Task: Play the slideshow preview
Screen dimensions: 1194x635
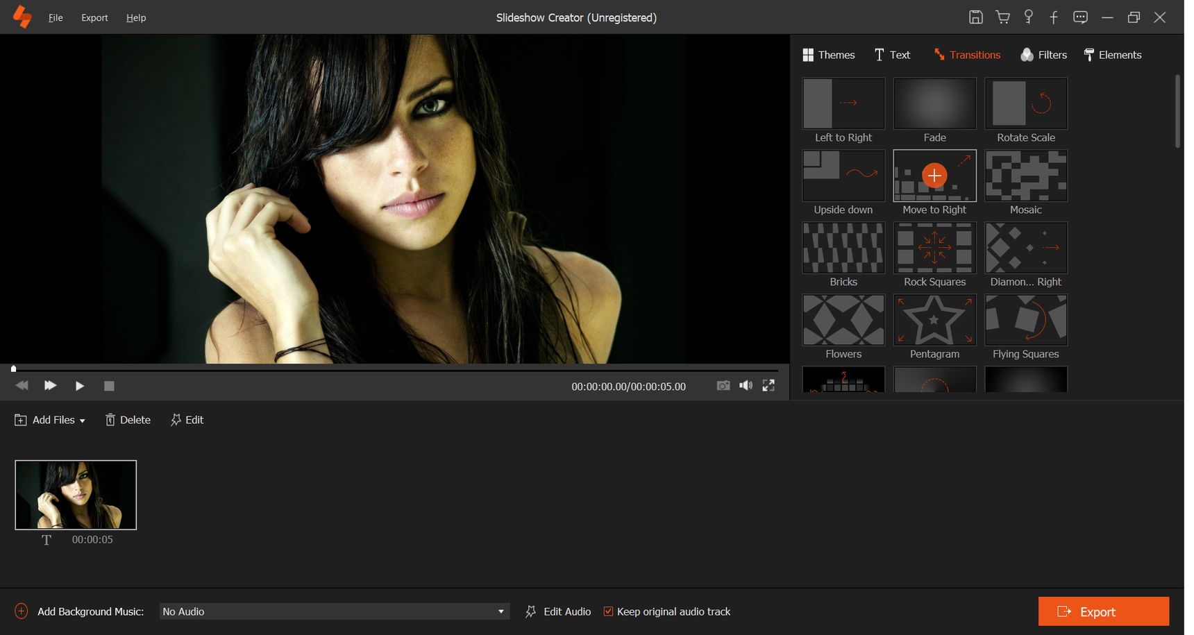Action: click(80, 386)
